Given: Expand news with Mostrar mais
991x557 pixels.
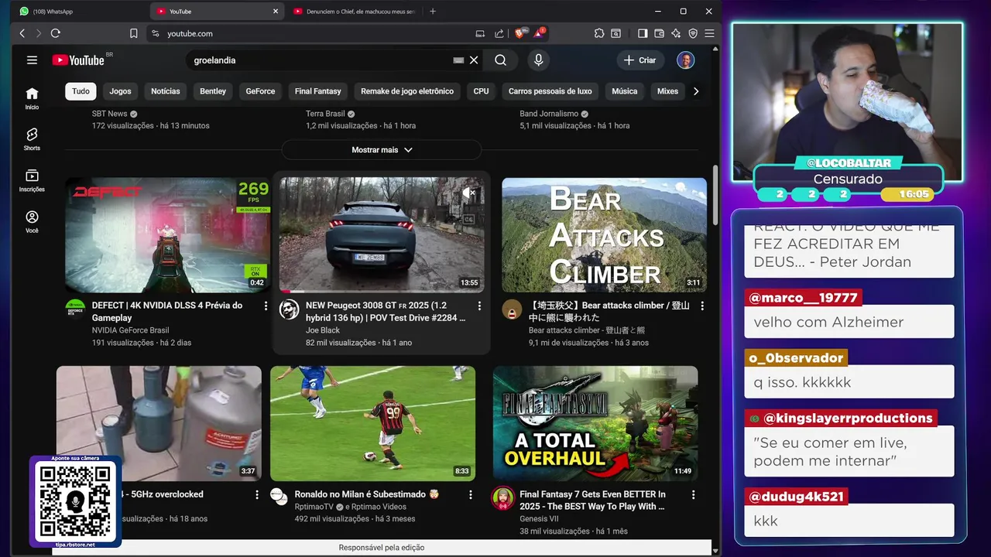Looking at the screenshot, I should 382,150.
